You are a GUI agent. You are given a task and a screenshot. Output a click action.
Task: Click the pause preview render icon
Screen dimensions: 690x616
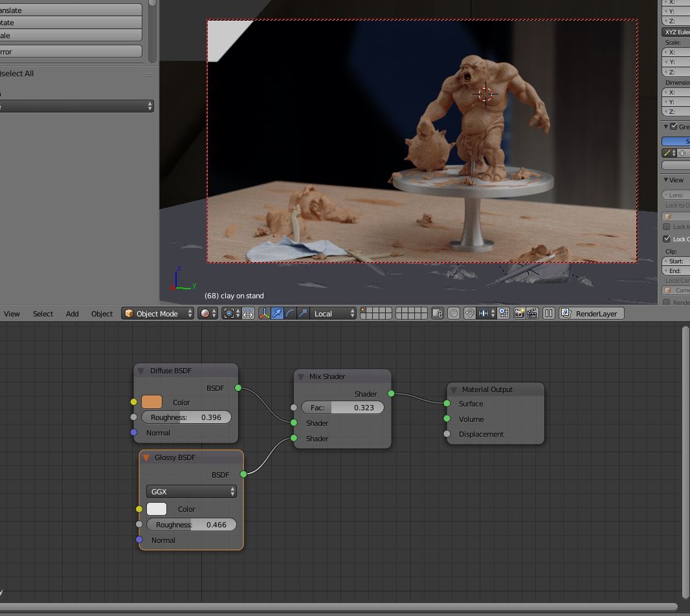point(549,313)
